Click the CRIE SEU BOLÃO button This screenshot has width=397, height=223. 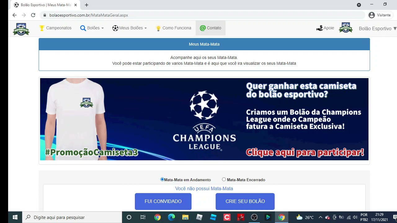click(x=245, y=201)
